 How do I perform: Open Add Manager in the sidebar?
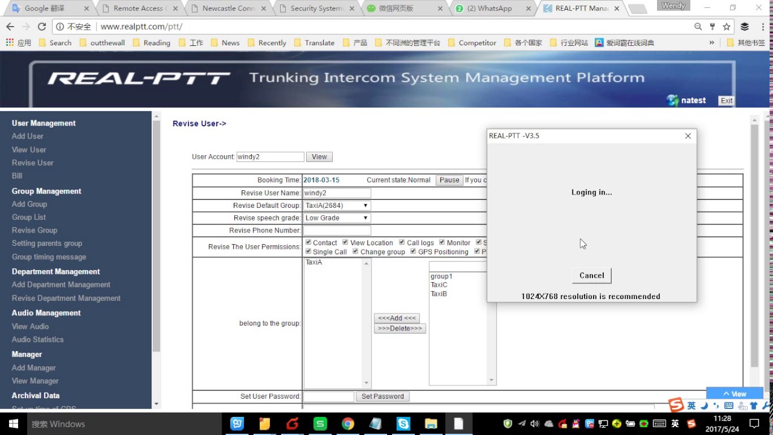pyautogui.click(x=34, y=368)
